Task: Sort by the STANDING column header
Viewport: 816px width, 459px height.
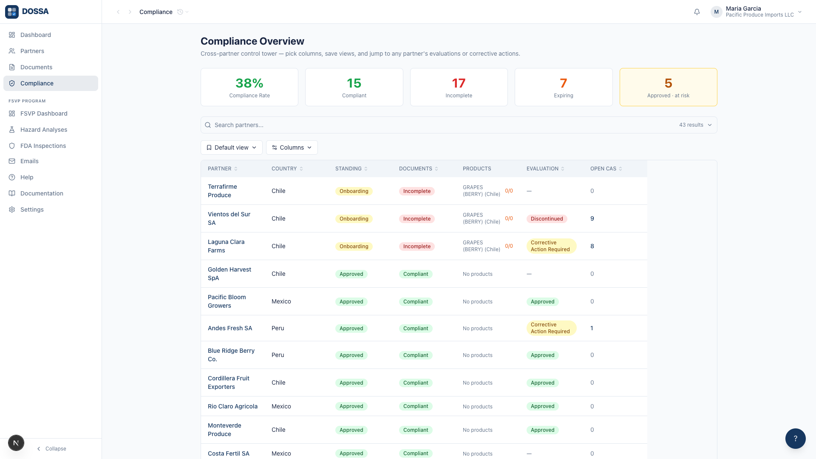Action: click(351, 169)
